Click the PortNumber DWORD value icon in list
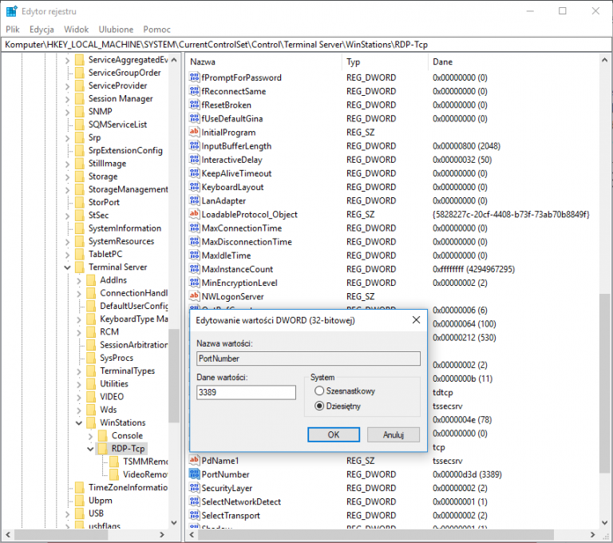The image size is (613, 543). point(194,474)
